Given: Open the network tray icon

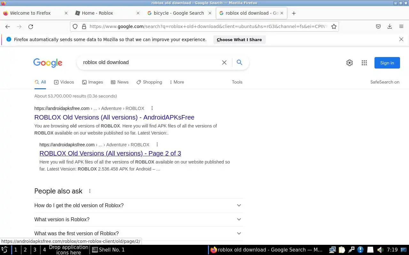Looking at the screenshot, I should 332,250.
